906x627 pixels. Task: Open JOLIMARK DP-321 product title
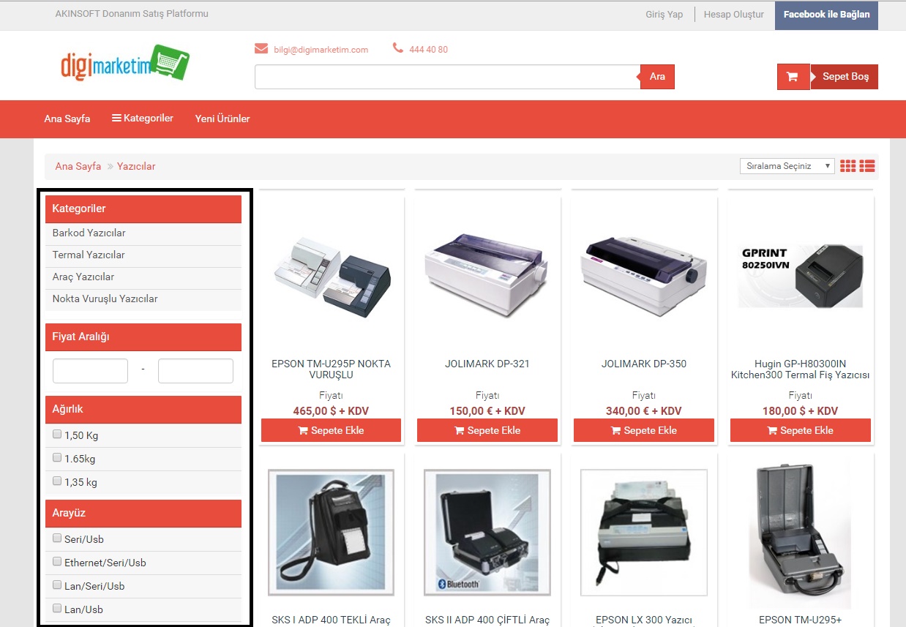[x=487, y=364]
